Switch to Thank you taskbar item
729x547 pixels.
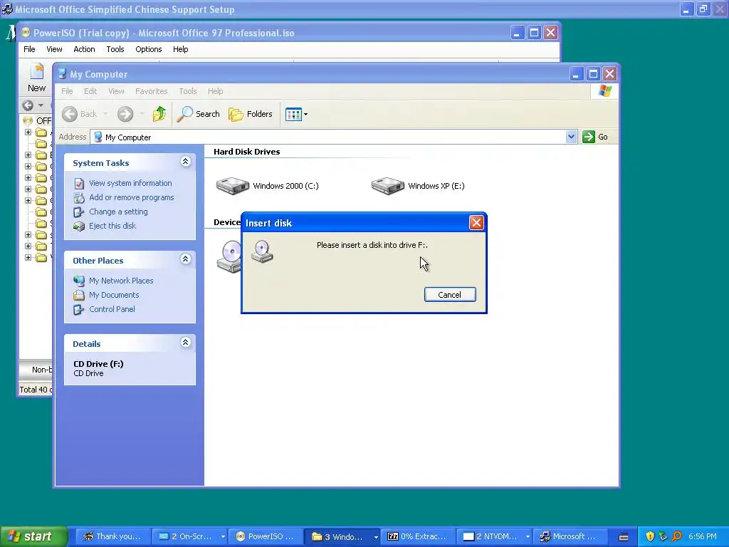pos(112,536)
